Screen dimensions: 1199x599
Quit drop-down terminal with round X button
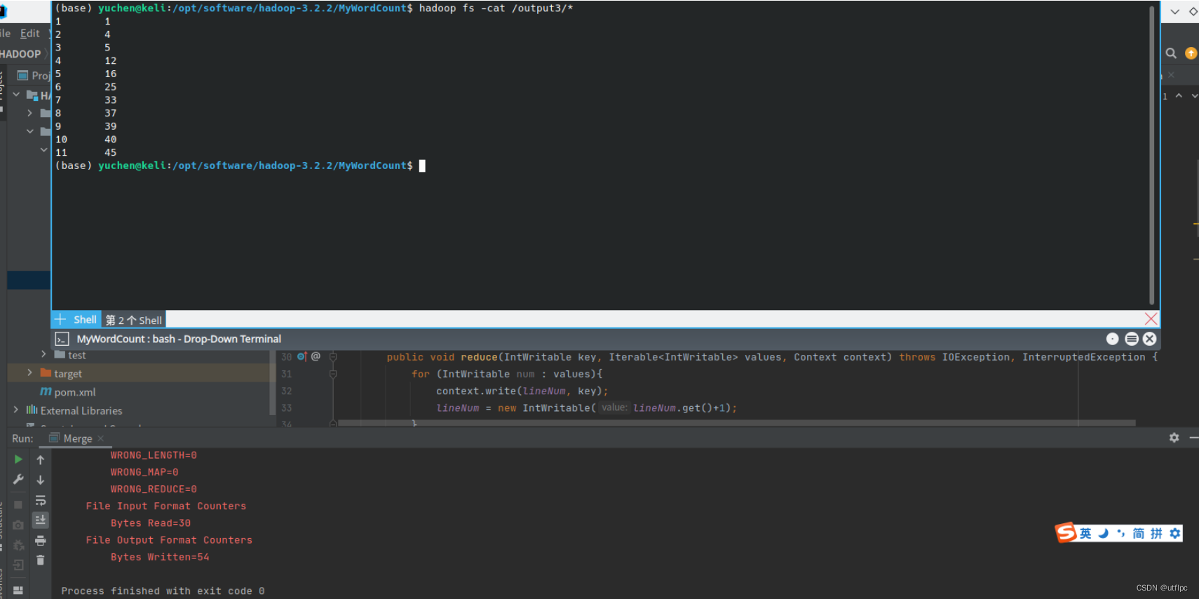(x=1149, y=339)
